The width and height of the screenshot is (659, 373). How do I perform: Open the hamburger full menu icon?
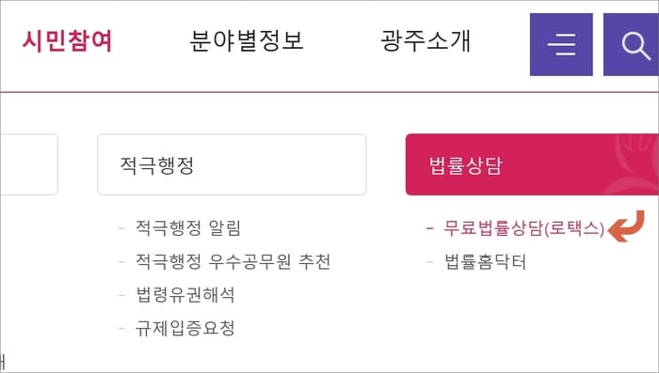[x=561, y=44]
